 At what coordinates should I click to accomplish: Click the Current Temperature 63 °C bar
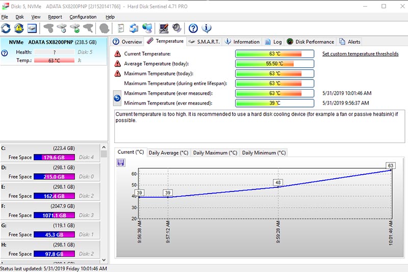point(274,54)
